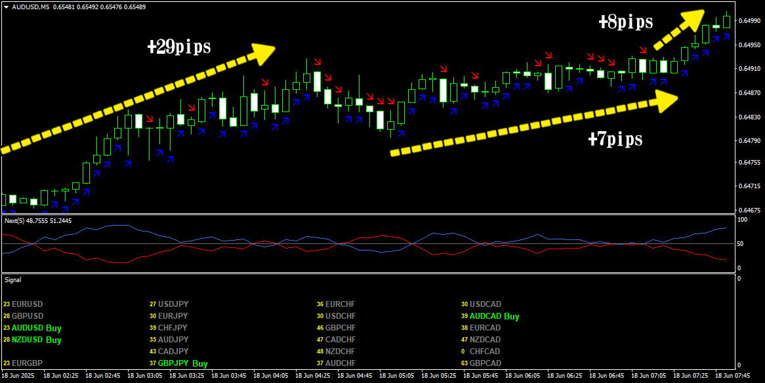Screen dimensions: 765x383
Task: Click the 18 Jun 03:45 time label
Action: click(228, 376)
